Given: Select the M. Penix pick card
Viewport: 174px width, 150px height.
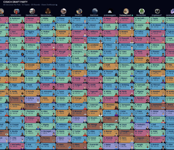Looking at the screenshot, I should [126, 93].
